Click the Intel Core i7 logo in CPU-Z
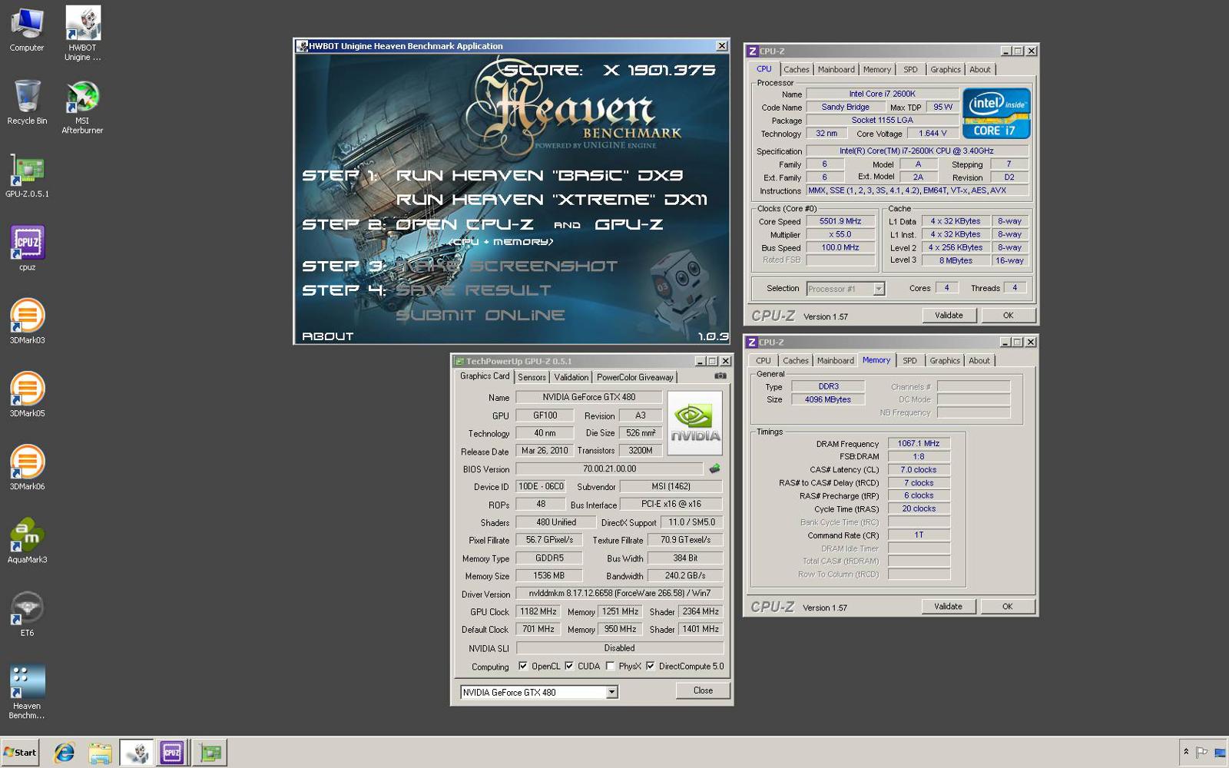This screenshot has width=1229, height=768. (x=996, y=114)
